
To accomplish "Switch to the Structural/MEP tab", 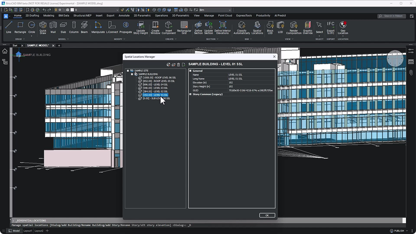I will click(x=82, y=16).
